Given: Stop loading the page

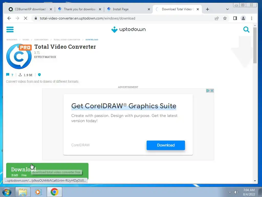Looking at the screenshot, I should [x=25, y=18].
